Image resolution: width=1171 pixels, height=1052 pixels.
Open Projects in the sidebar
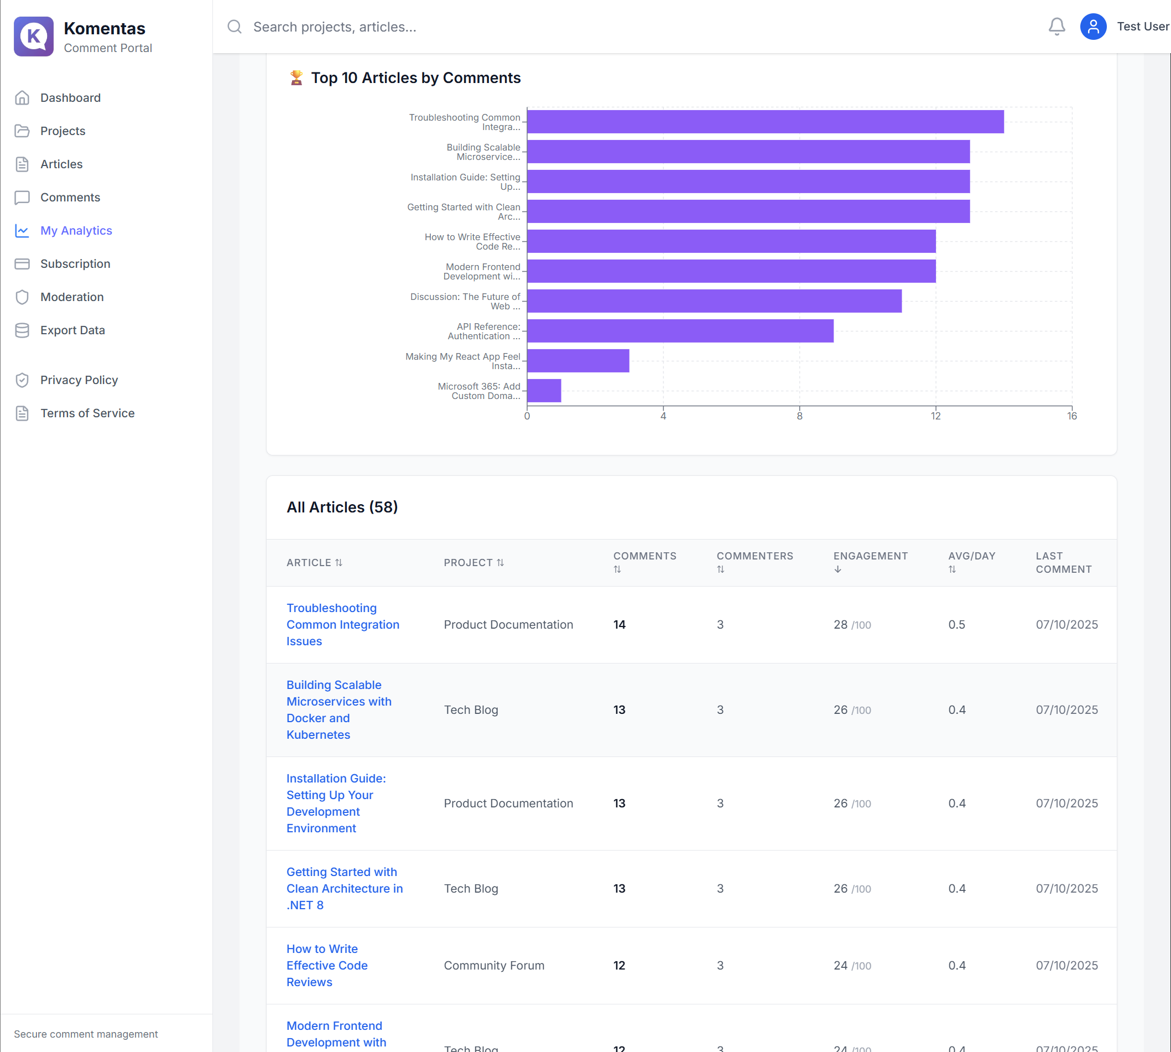pyautogui.click(x=63, y=131)
